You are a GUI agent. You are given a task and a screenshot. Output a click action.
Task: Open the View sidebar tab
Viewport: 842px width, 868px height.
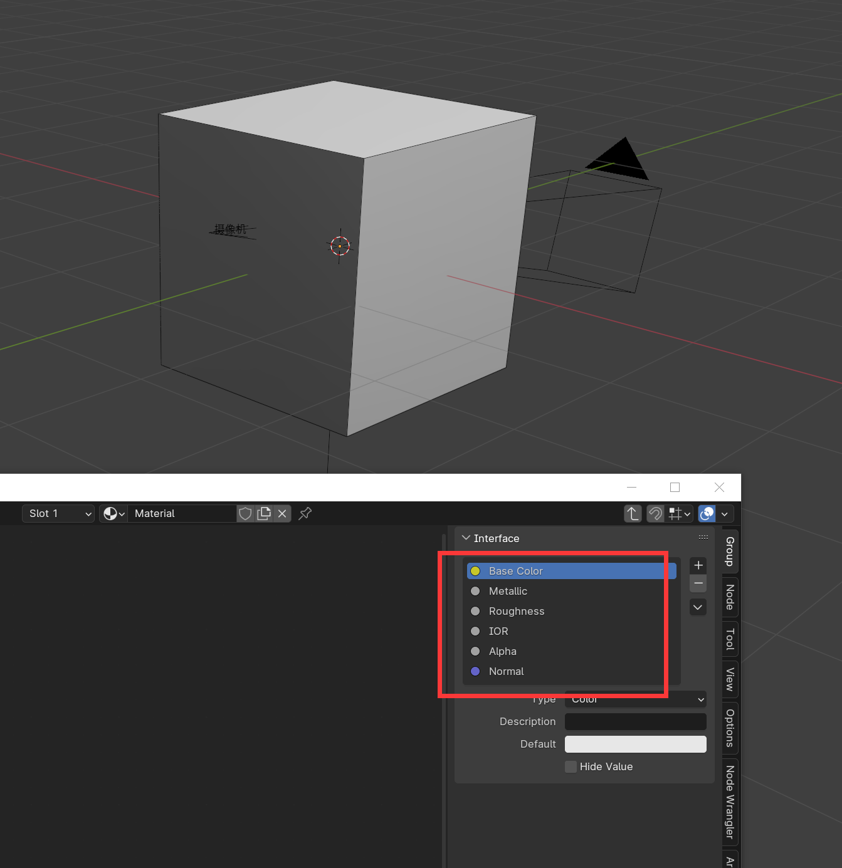click(730, 679)
